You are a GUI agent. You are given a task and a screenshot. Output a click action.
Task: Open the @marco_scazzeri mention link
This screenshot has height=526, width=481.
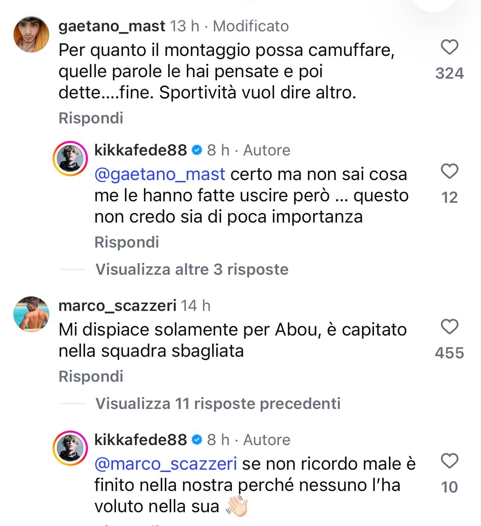(x=166, y=464)
